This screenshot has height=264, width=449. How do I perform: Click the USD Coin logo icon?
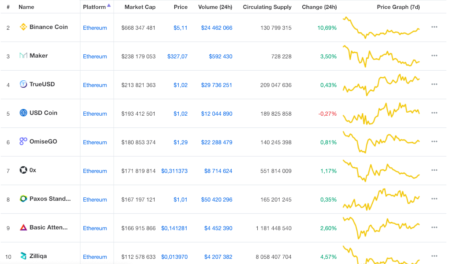click(23, 113)
